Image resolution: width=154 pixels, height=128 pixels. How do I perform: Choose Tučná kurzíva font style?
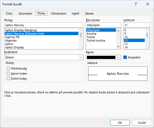pos(101,40)
